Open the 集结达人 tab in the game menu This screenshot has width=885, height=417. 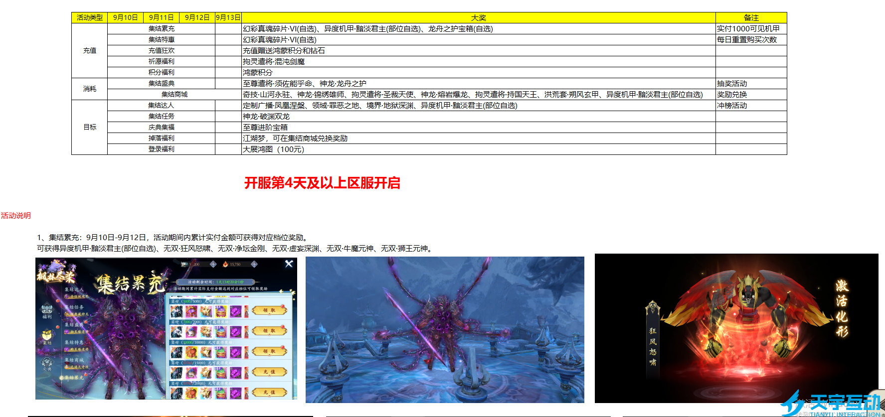point(74,289)
